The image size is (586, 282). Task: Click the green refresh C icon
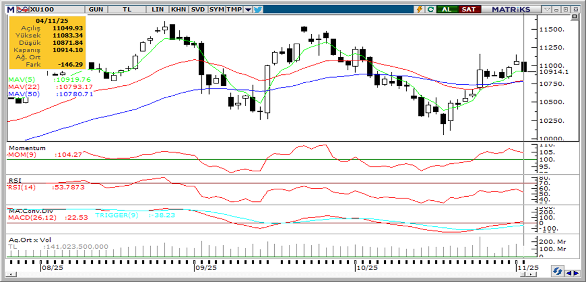pyautogui.click(x=430, y=9)
